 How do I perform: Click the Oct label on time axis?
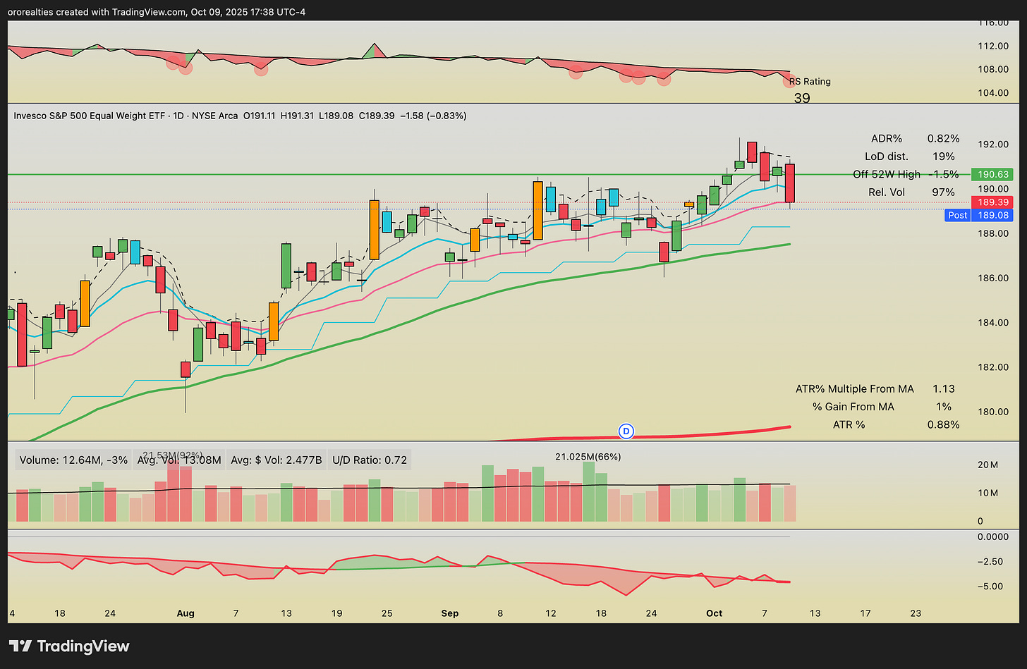coord(715,613)
